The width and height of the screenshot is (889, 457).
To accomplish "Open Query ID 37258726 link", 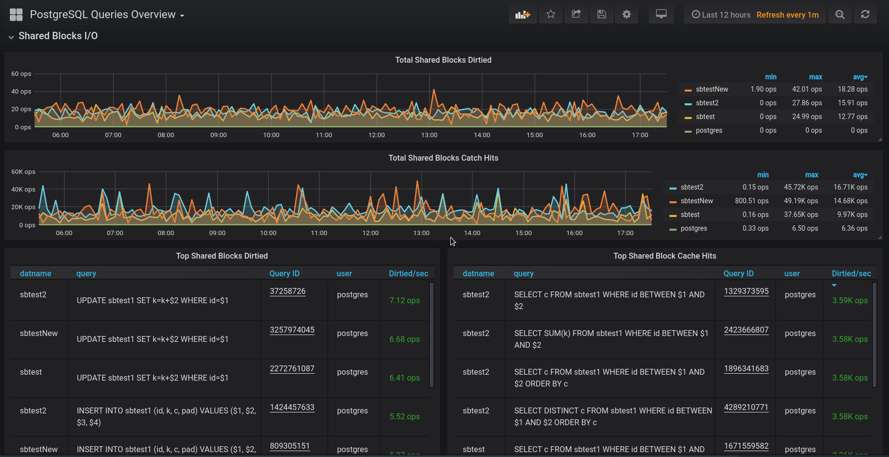I will [288, 291].
